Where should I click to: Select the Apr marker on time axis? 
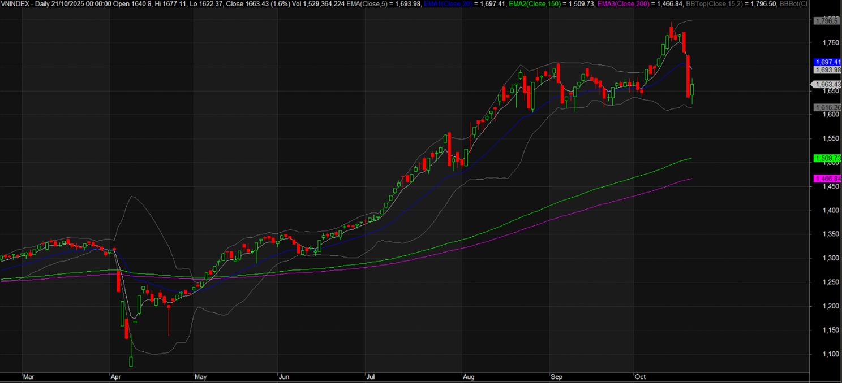tap(115, 376)
